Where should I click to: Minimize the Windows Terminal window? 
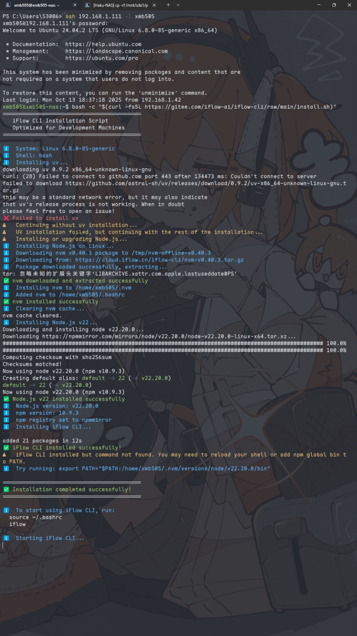(x=318, y=5)
